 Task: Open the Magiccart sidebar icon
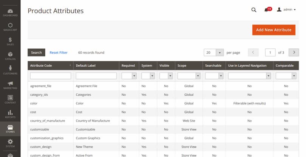point(10,27)
